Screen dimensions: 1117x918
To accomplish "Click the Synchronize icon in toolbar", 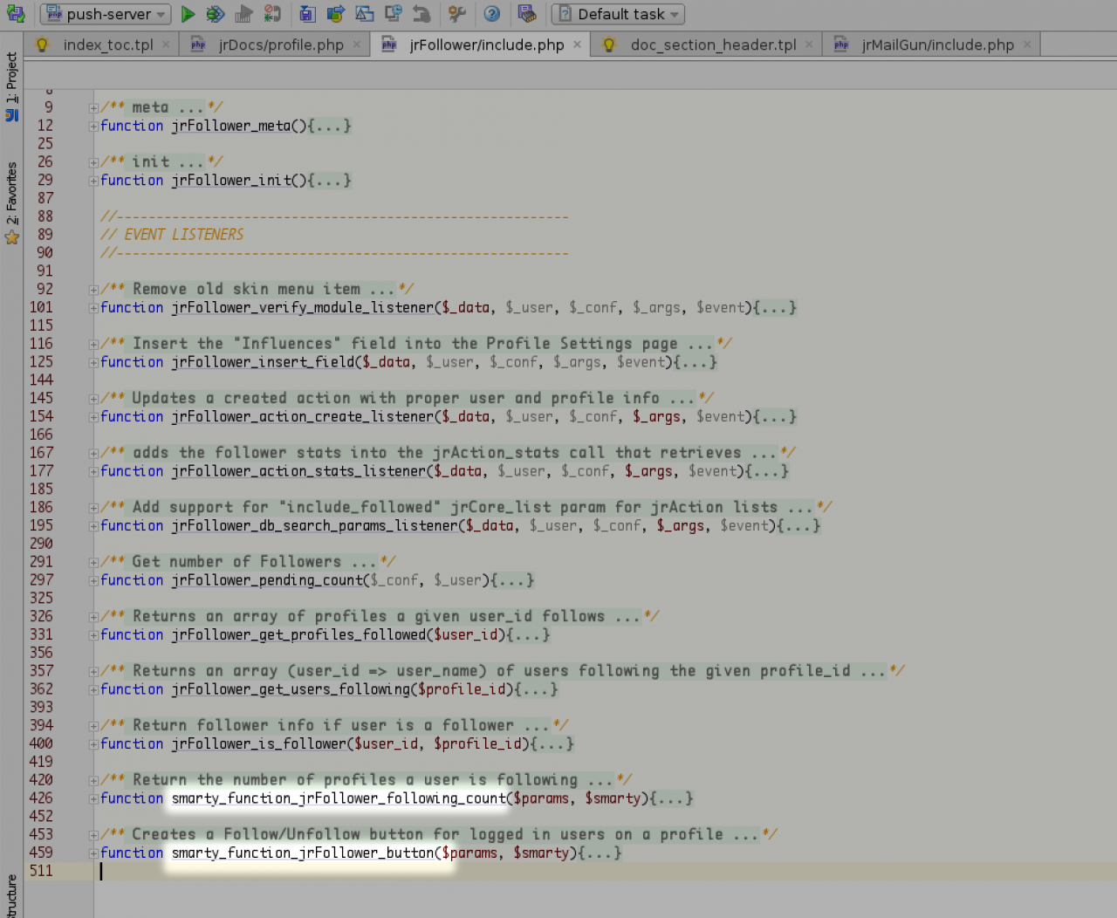I will coord(16,14).
